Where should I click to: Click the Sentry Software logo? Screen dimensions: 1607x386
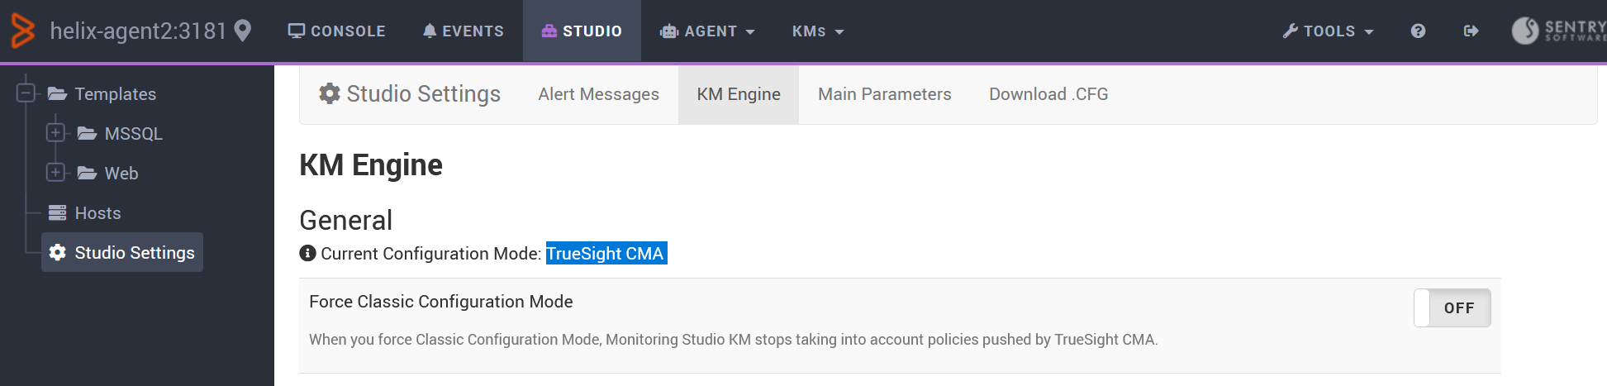point(1558,31)
